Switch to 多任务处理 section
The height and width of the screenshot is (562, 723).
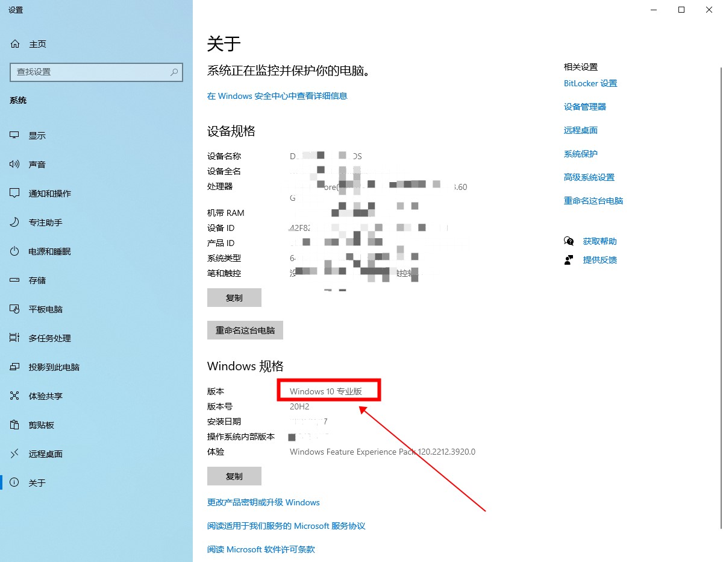49,338
